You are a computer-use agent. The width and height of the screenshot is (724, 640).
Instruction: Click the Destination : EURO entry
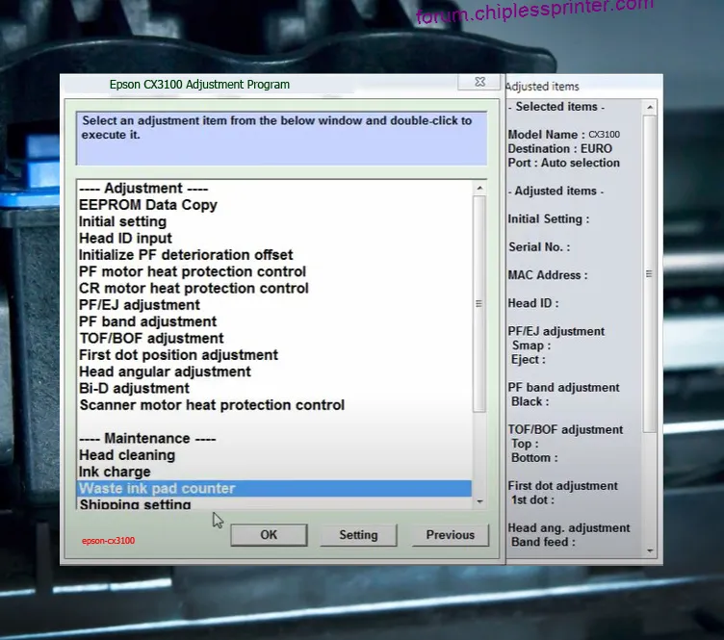[x=559, y=148]
